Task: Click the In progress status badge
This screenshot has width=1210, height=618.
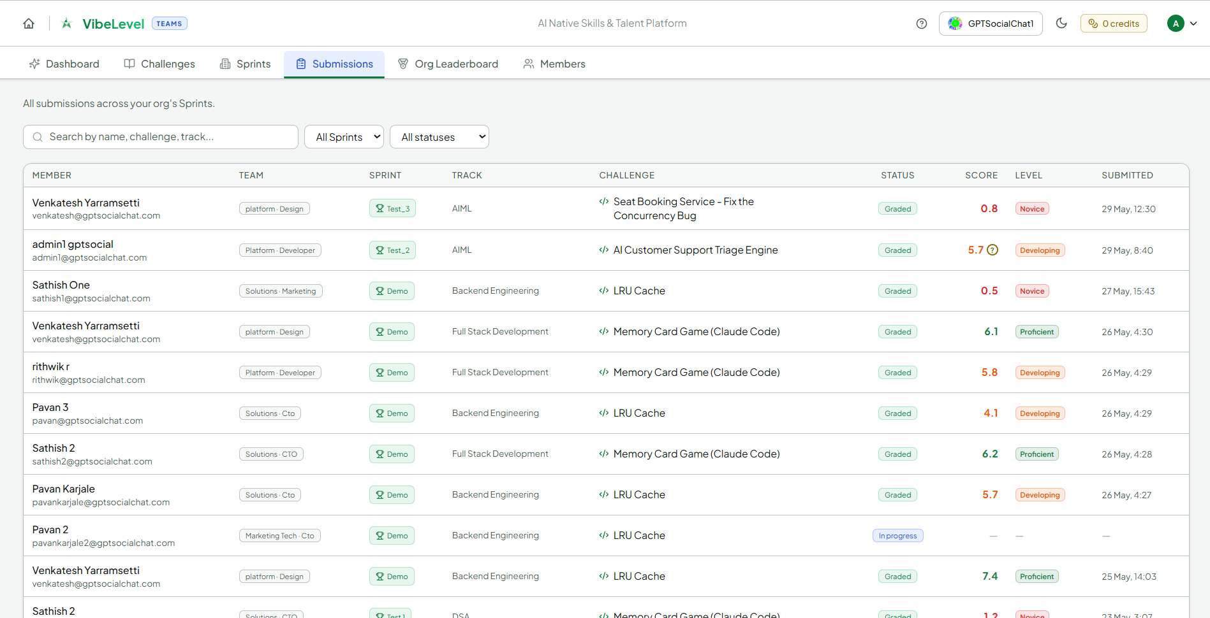Action: (x=897, y=536)
